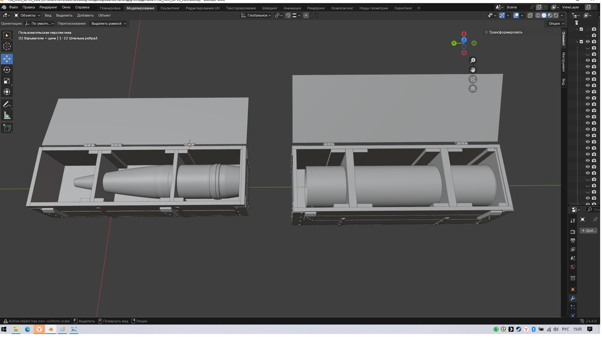Activate the combined Transform tool
602x338 pixels.
click(x=7, y=92)
